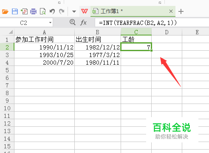Click cell containing 1990/11/12
209x153 pixels.
pyautogui.click(x=44, y=47)
